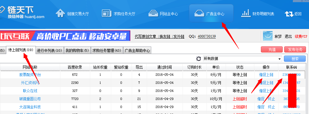
Task: Click the 财务明细列表 bar chart icon
Action: click(x=246, y=13)
